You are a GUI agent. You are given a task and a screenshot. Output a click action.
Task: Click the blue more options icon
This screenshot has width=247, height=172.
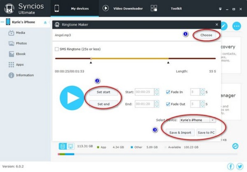click(237, 26)
